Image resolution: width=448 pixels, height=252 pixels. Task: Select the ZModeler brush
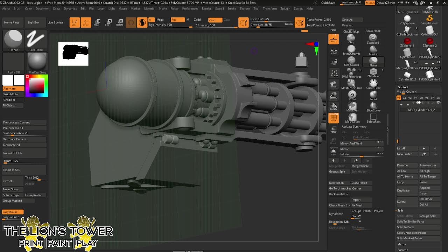[373, 72]
